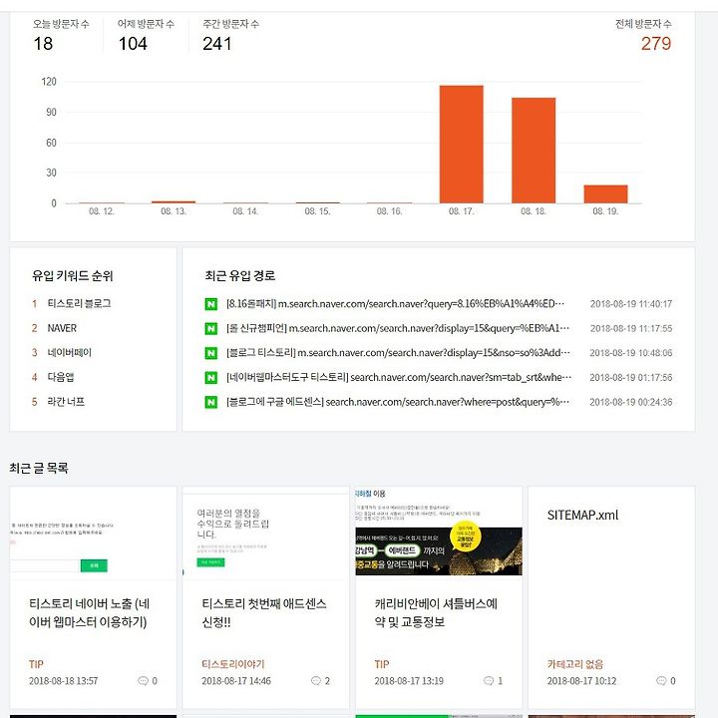Click Naver icon beside 블로그에 구글 애드센스 referrer
The image size is (718, 718).
(x=211, y=402)
